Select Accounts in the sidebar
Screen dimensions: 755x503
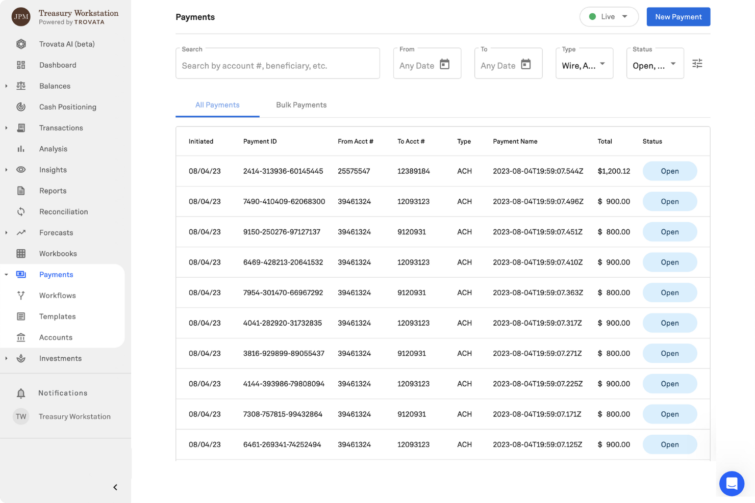pos(56,337)
